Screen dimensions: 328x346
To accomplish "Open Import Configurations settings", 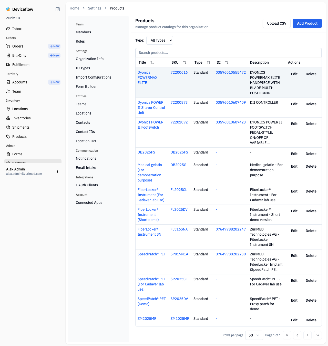I will pos(94,77).
